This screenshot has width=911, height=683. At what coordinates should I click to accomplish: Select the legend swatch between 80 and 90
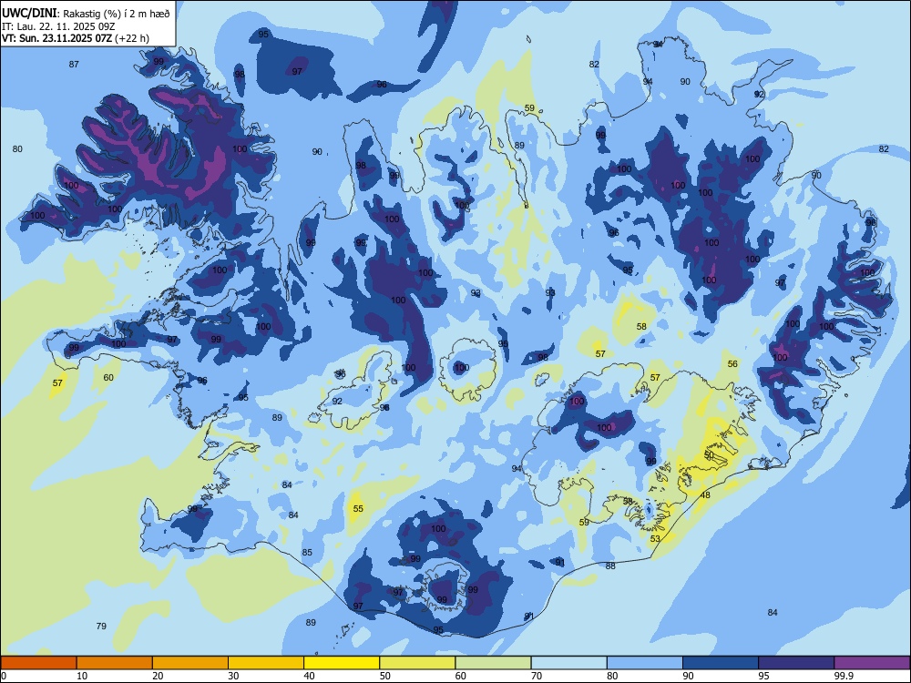(x=645, y=663)
